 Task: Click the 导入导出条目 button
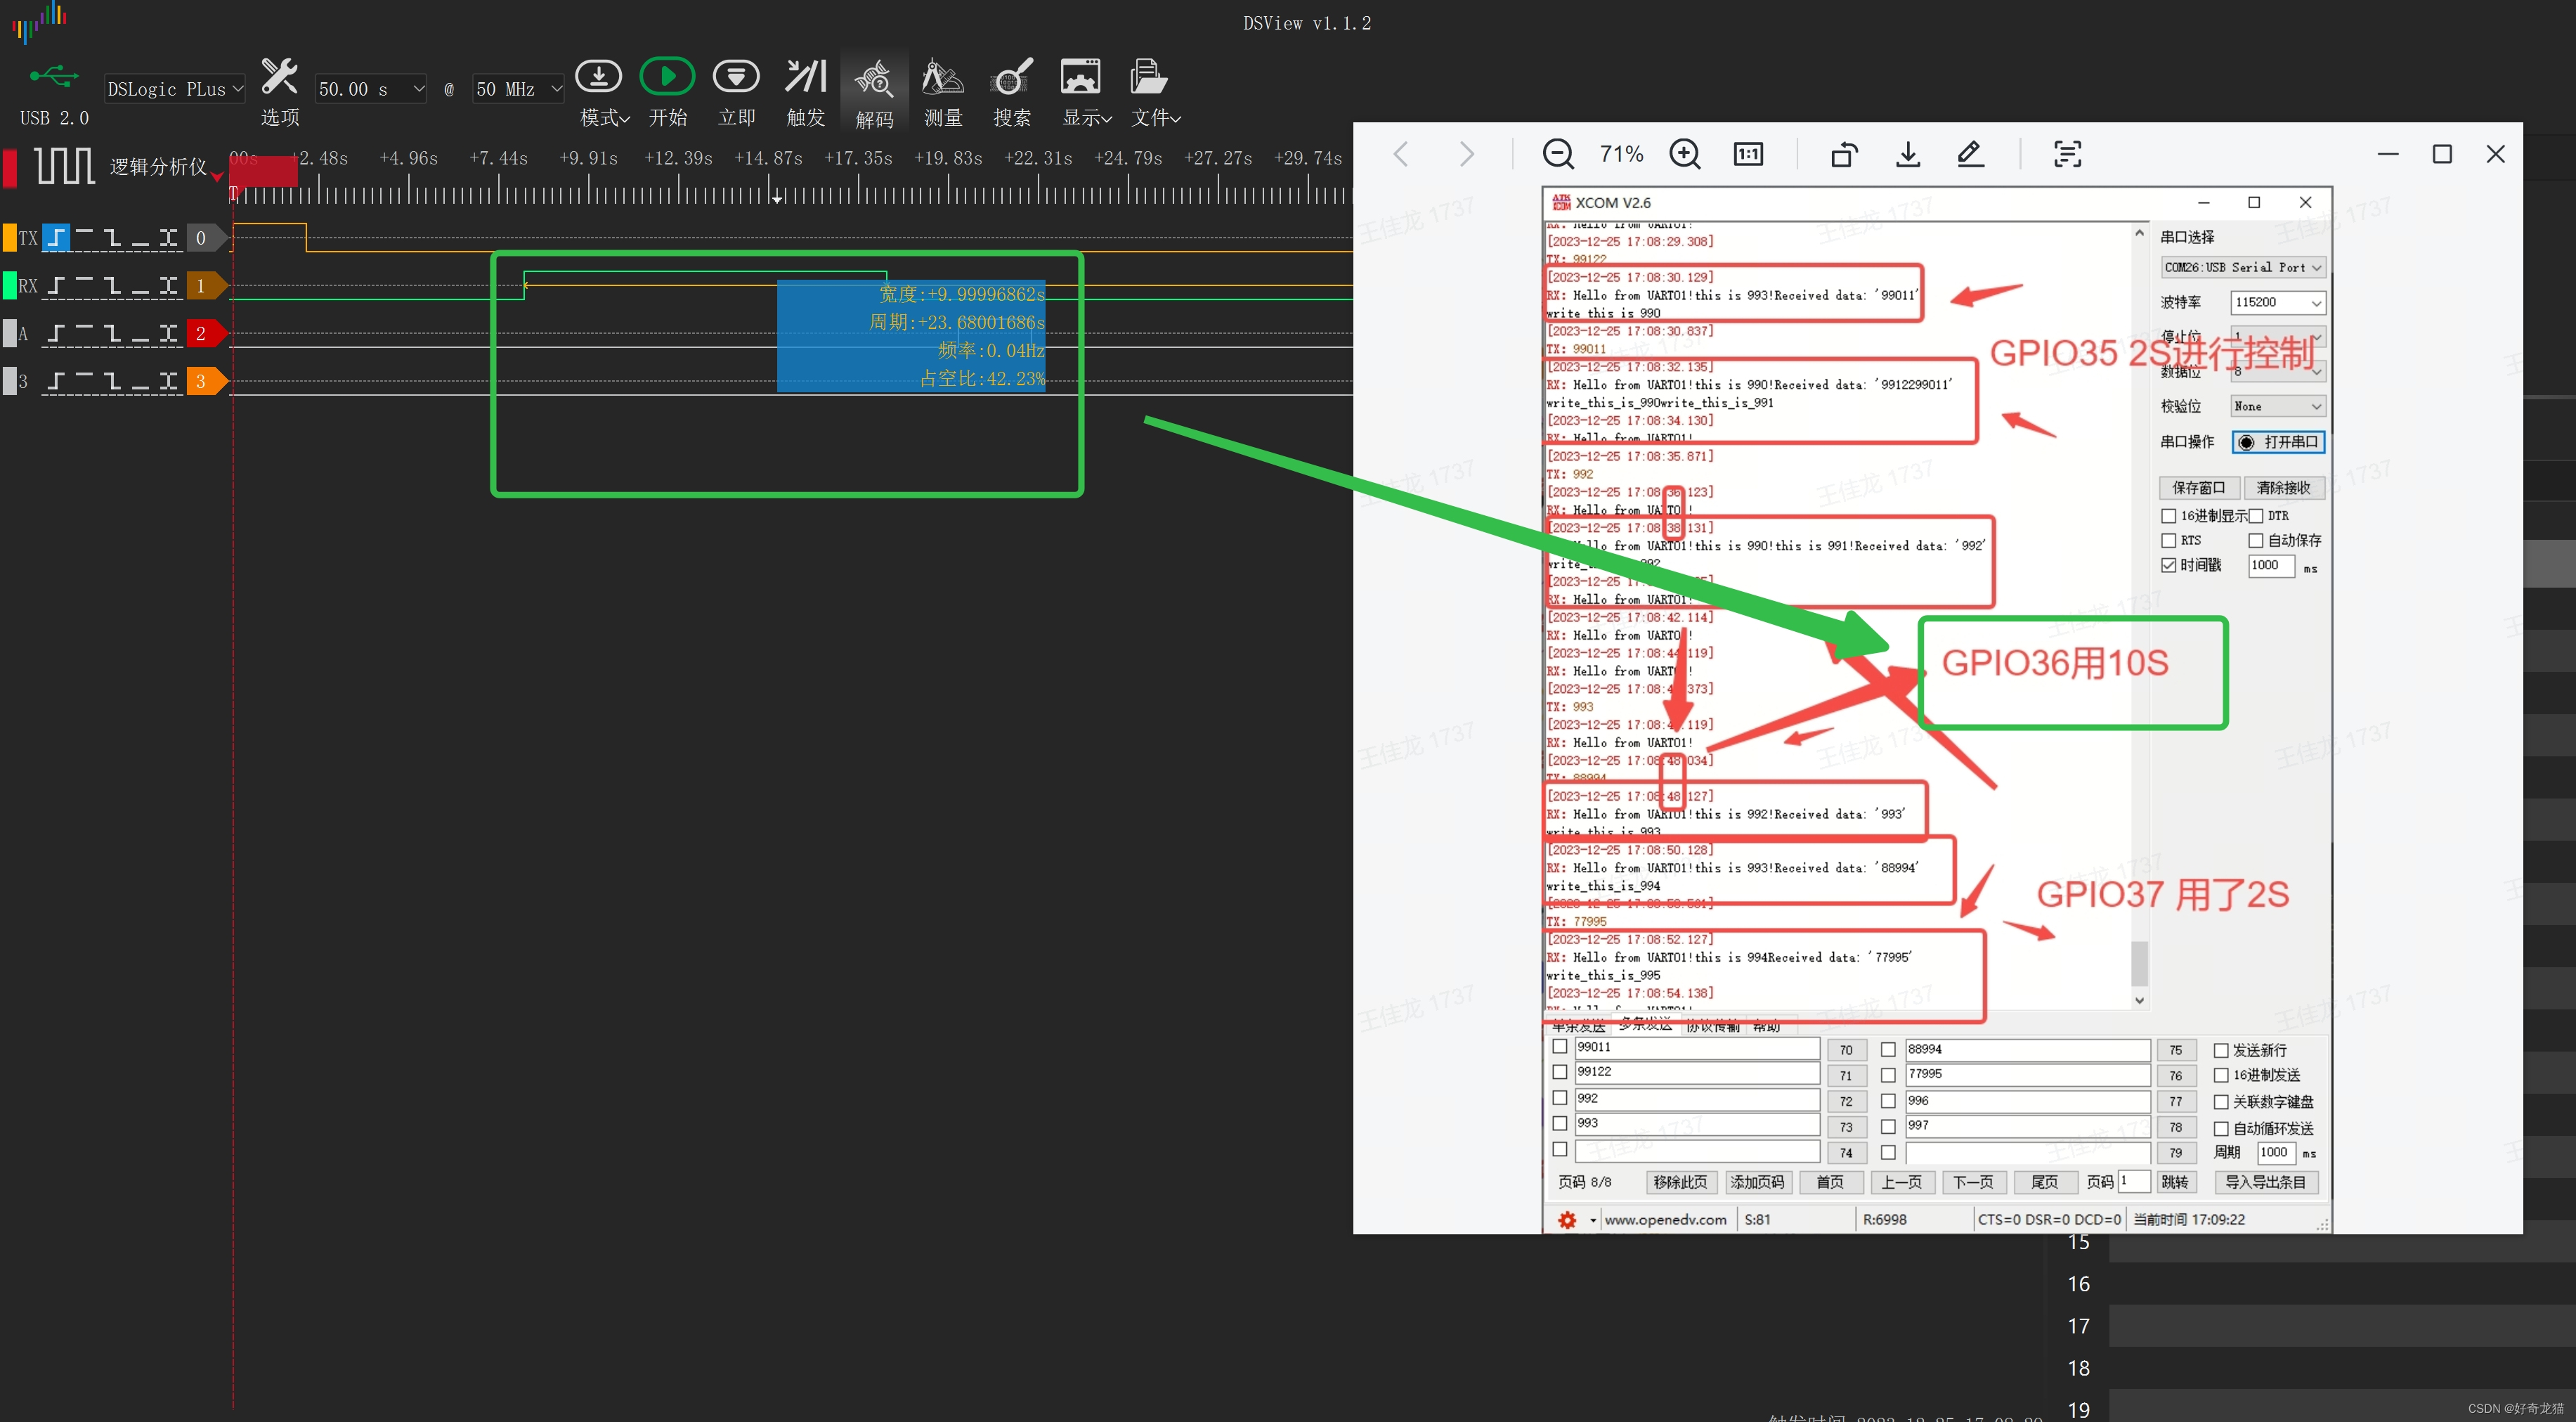pos(2265,1182)
